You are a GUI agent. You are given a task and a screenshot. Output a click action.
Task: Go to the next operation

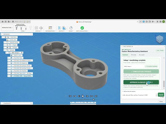coord(92,96)
